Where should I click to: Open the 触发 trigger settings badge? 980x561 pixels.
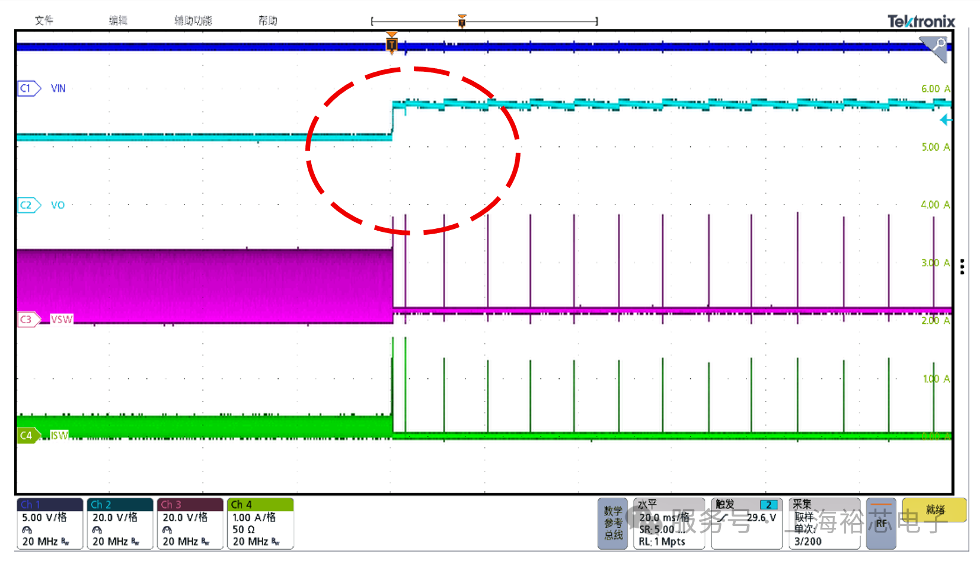747,523
